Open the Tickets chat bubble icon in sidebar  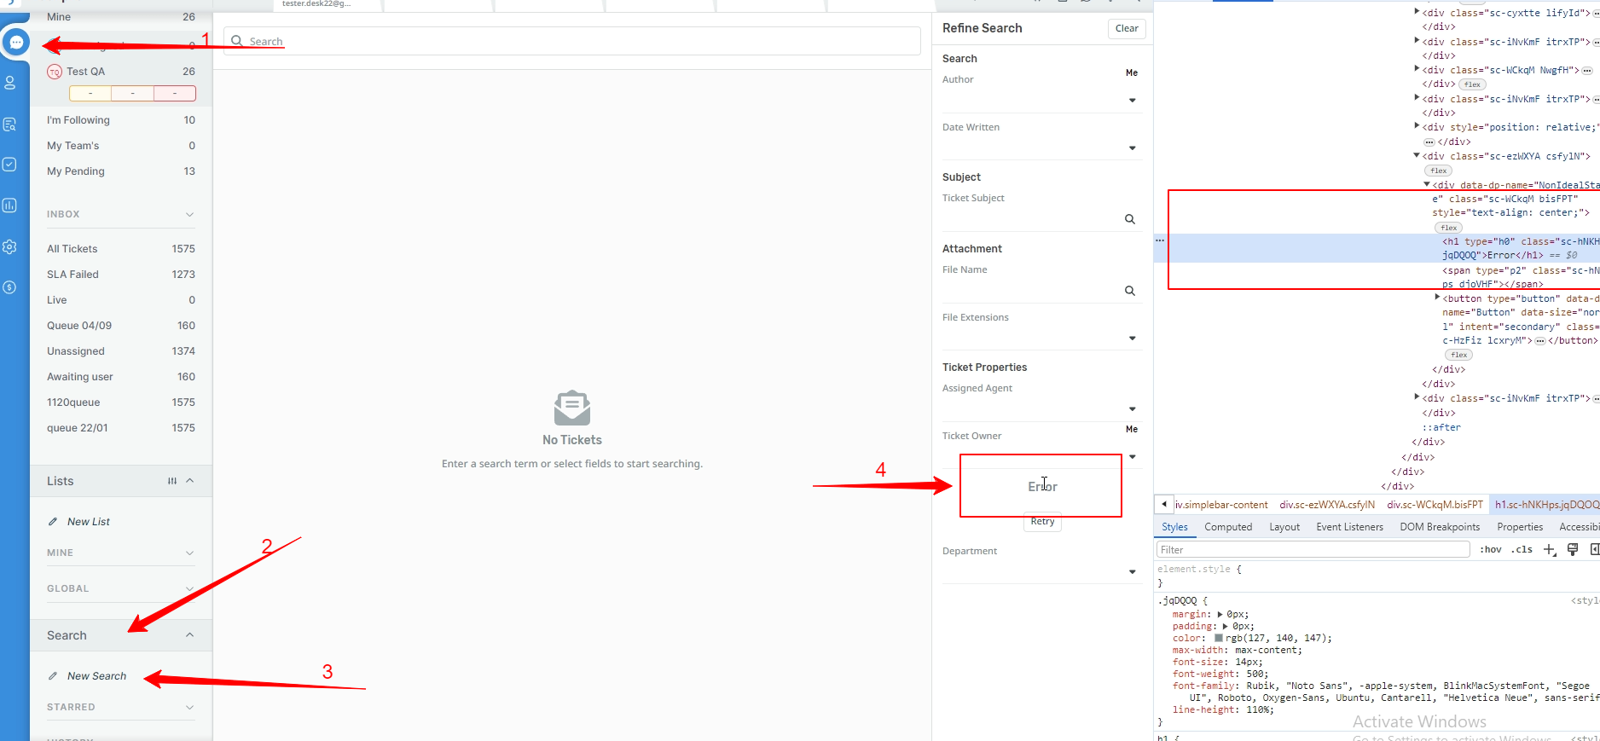16,42
